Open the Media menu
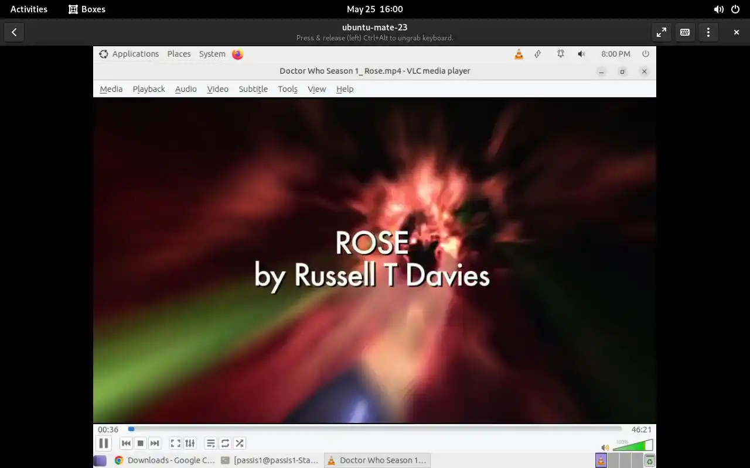This screenshot has width=750, height=468. (111, 89)
